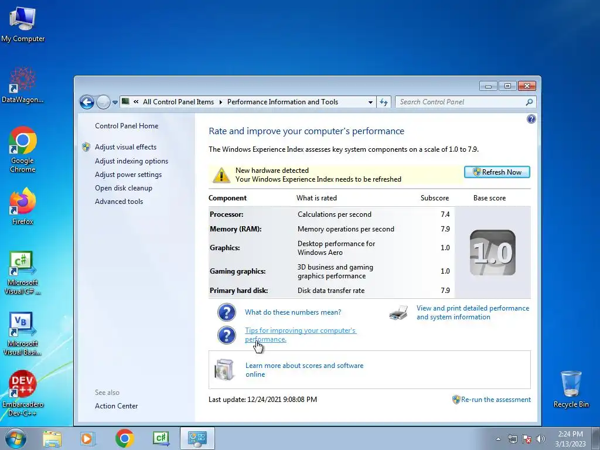
Task: Open the blue help icon
Action: [531, 119]
